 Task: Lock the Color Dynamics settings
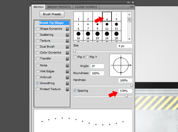click(67, 53)
